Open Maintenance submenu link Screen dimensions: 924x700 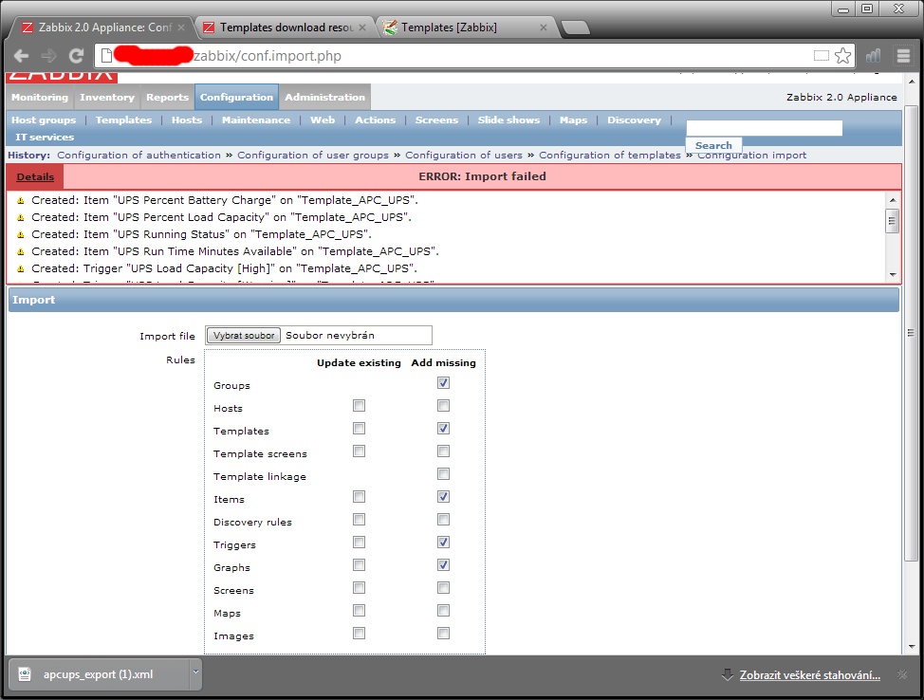(x=256, y=120)
